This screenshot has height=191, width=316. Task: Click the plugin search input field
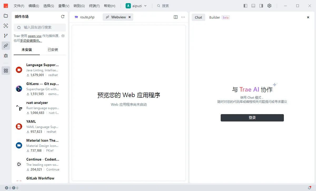point(40,27)
